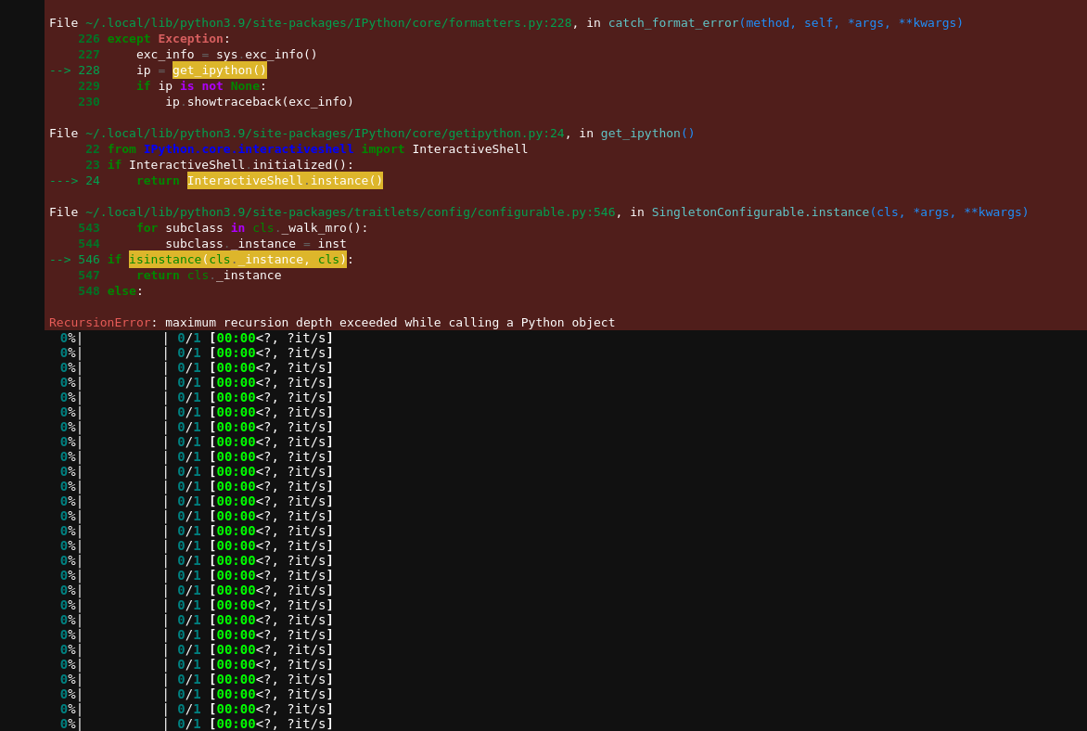Viewport: 1087px width, 731px height.
Task: Click 'exc_info = sys.exc_info()' on line 227
Action: click(x=226, y=54)
